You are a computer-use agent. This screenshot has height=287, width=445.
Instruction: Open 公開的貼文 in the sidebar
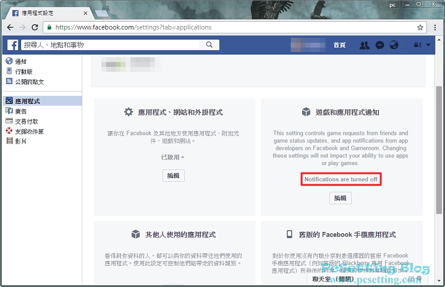[29, 82]
